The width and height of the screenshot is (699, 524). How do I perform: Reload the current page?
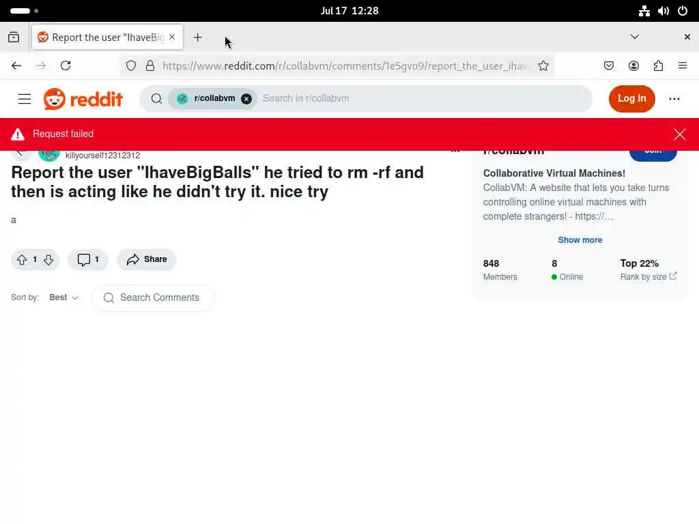point(66,66)
